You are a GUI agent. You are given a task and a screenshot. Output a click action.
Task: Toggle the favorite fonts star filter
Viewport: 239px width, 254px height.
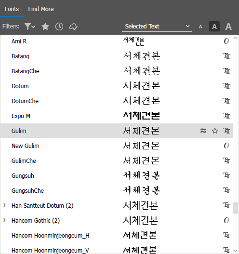(45, 27)
